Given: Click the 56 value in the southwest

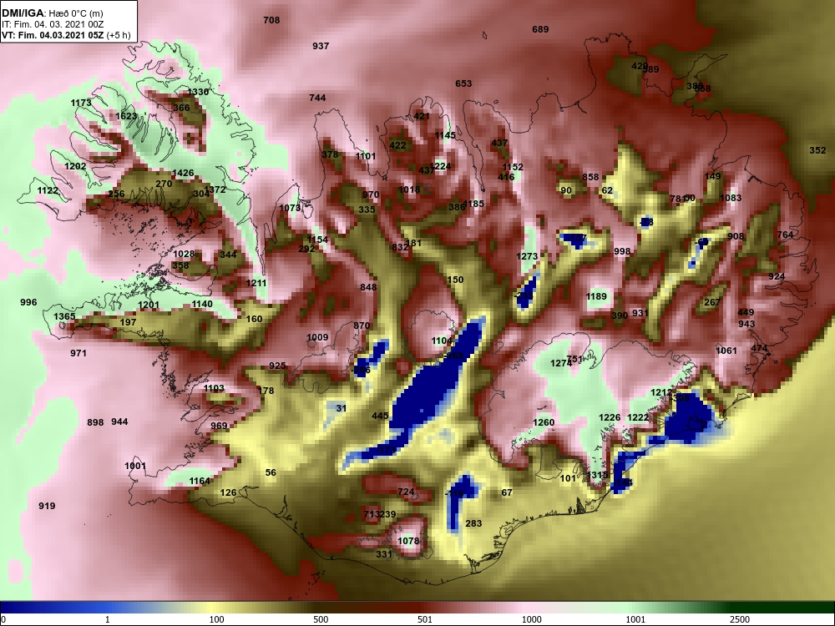Looking at the screenshot, I should pos(271,472).
